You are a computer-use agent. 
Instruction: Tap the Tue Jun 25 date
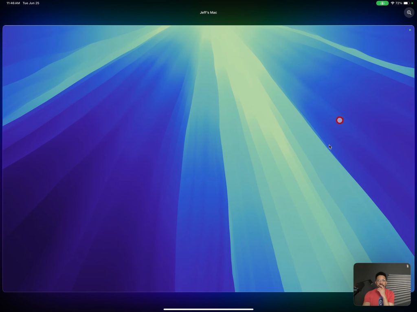31,3
